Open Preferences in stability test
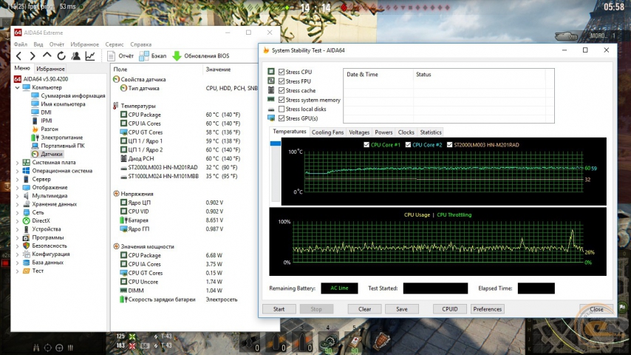 click(488, 309)
